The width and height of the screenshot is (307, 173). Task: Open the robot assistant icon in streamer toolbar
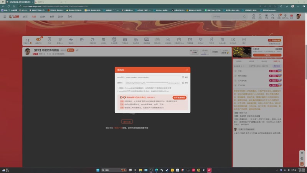(x=114, y=40)
